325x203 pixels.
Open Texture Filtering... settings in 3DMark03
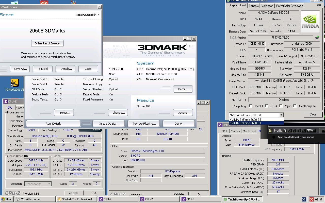pos(144,124)
